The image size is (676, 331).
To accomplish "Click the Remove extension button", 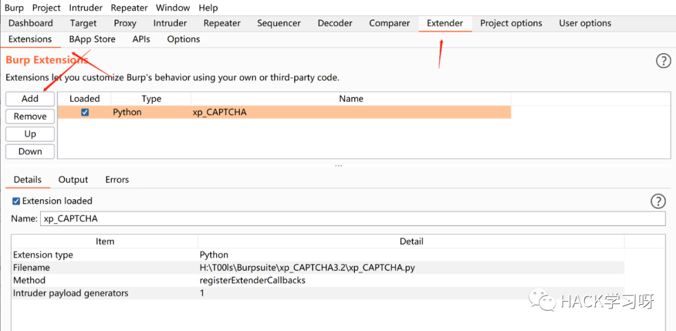I will (30, 116).
